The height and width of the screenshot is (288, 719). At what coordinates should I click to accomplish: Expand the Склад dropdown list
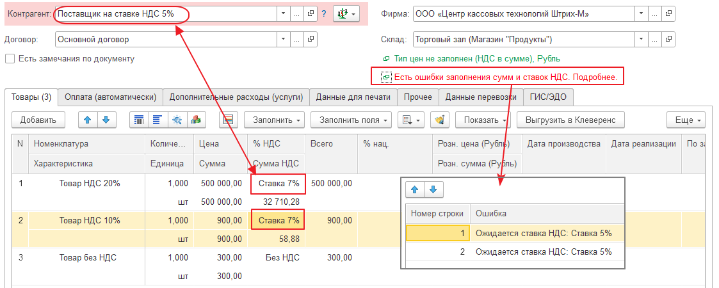tap(641, 40)
